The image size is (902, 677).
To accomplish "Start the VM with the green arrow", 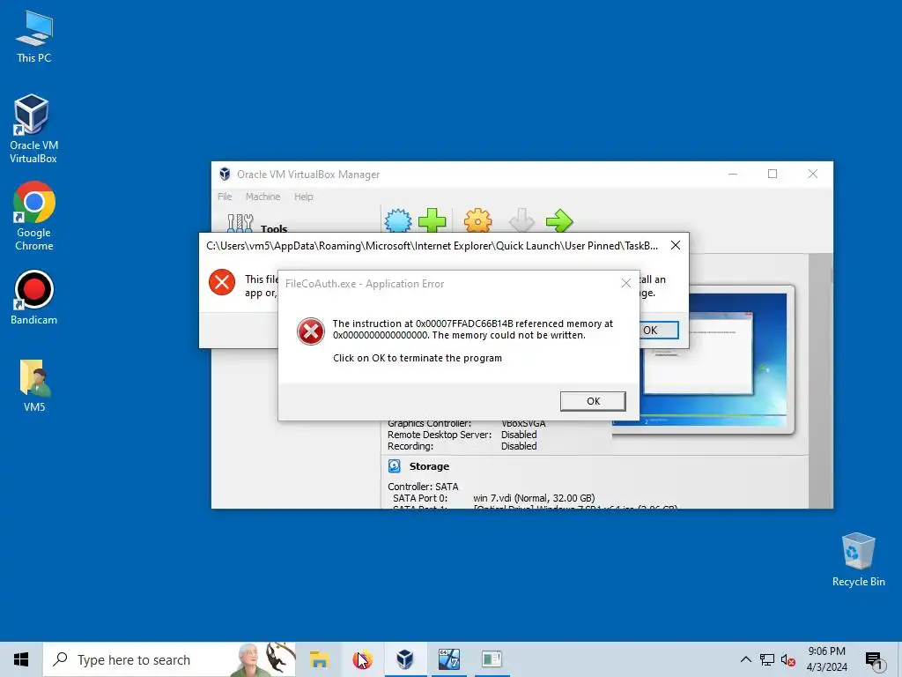I will pos(559,220).
